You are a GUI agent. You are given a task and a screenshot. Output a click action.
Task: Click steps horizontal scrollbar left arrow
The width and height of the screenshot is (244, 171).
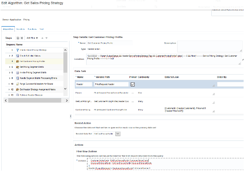[6, 101]
